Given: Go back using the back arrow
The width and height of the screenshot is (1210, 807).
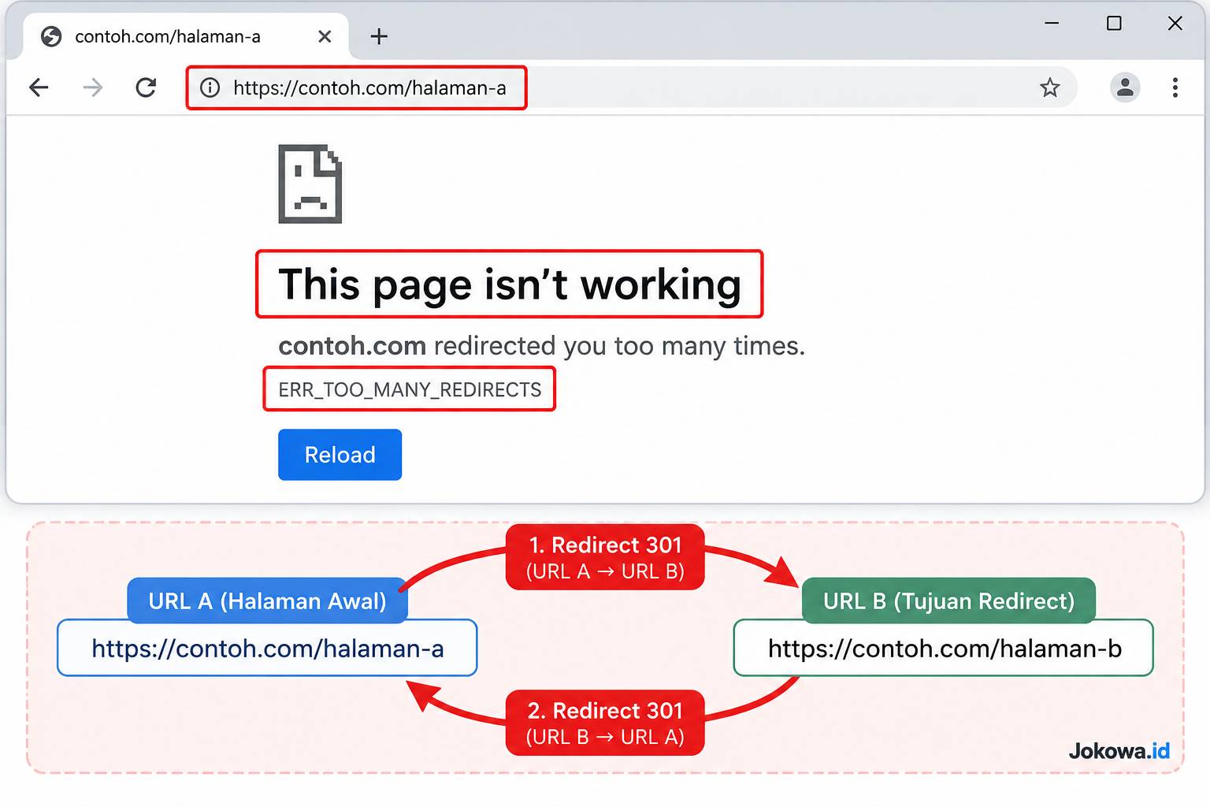Looking at the screenshot, I should click(39, 87).
